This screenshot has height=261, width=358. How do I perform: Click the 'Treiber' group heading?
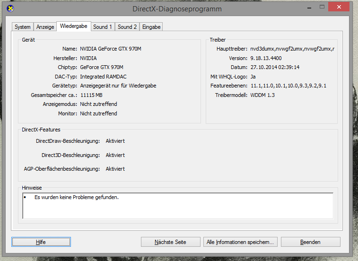(218, 40)
